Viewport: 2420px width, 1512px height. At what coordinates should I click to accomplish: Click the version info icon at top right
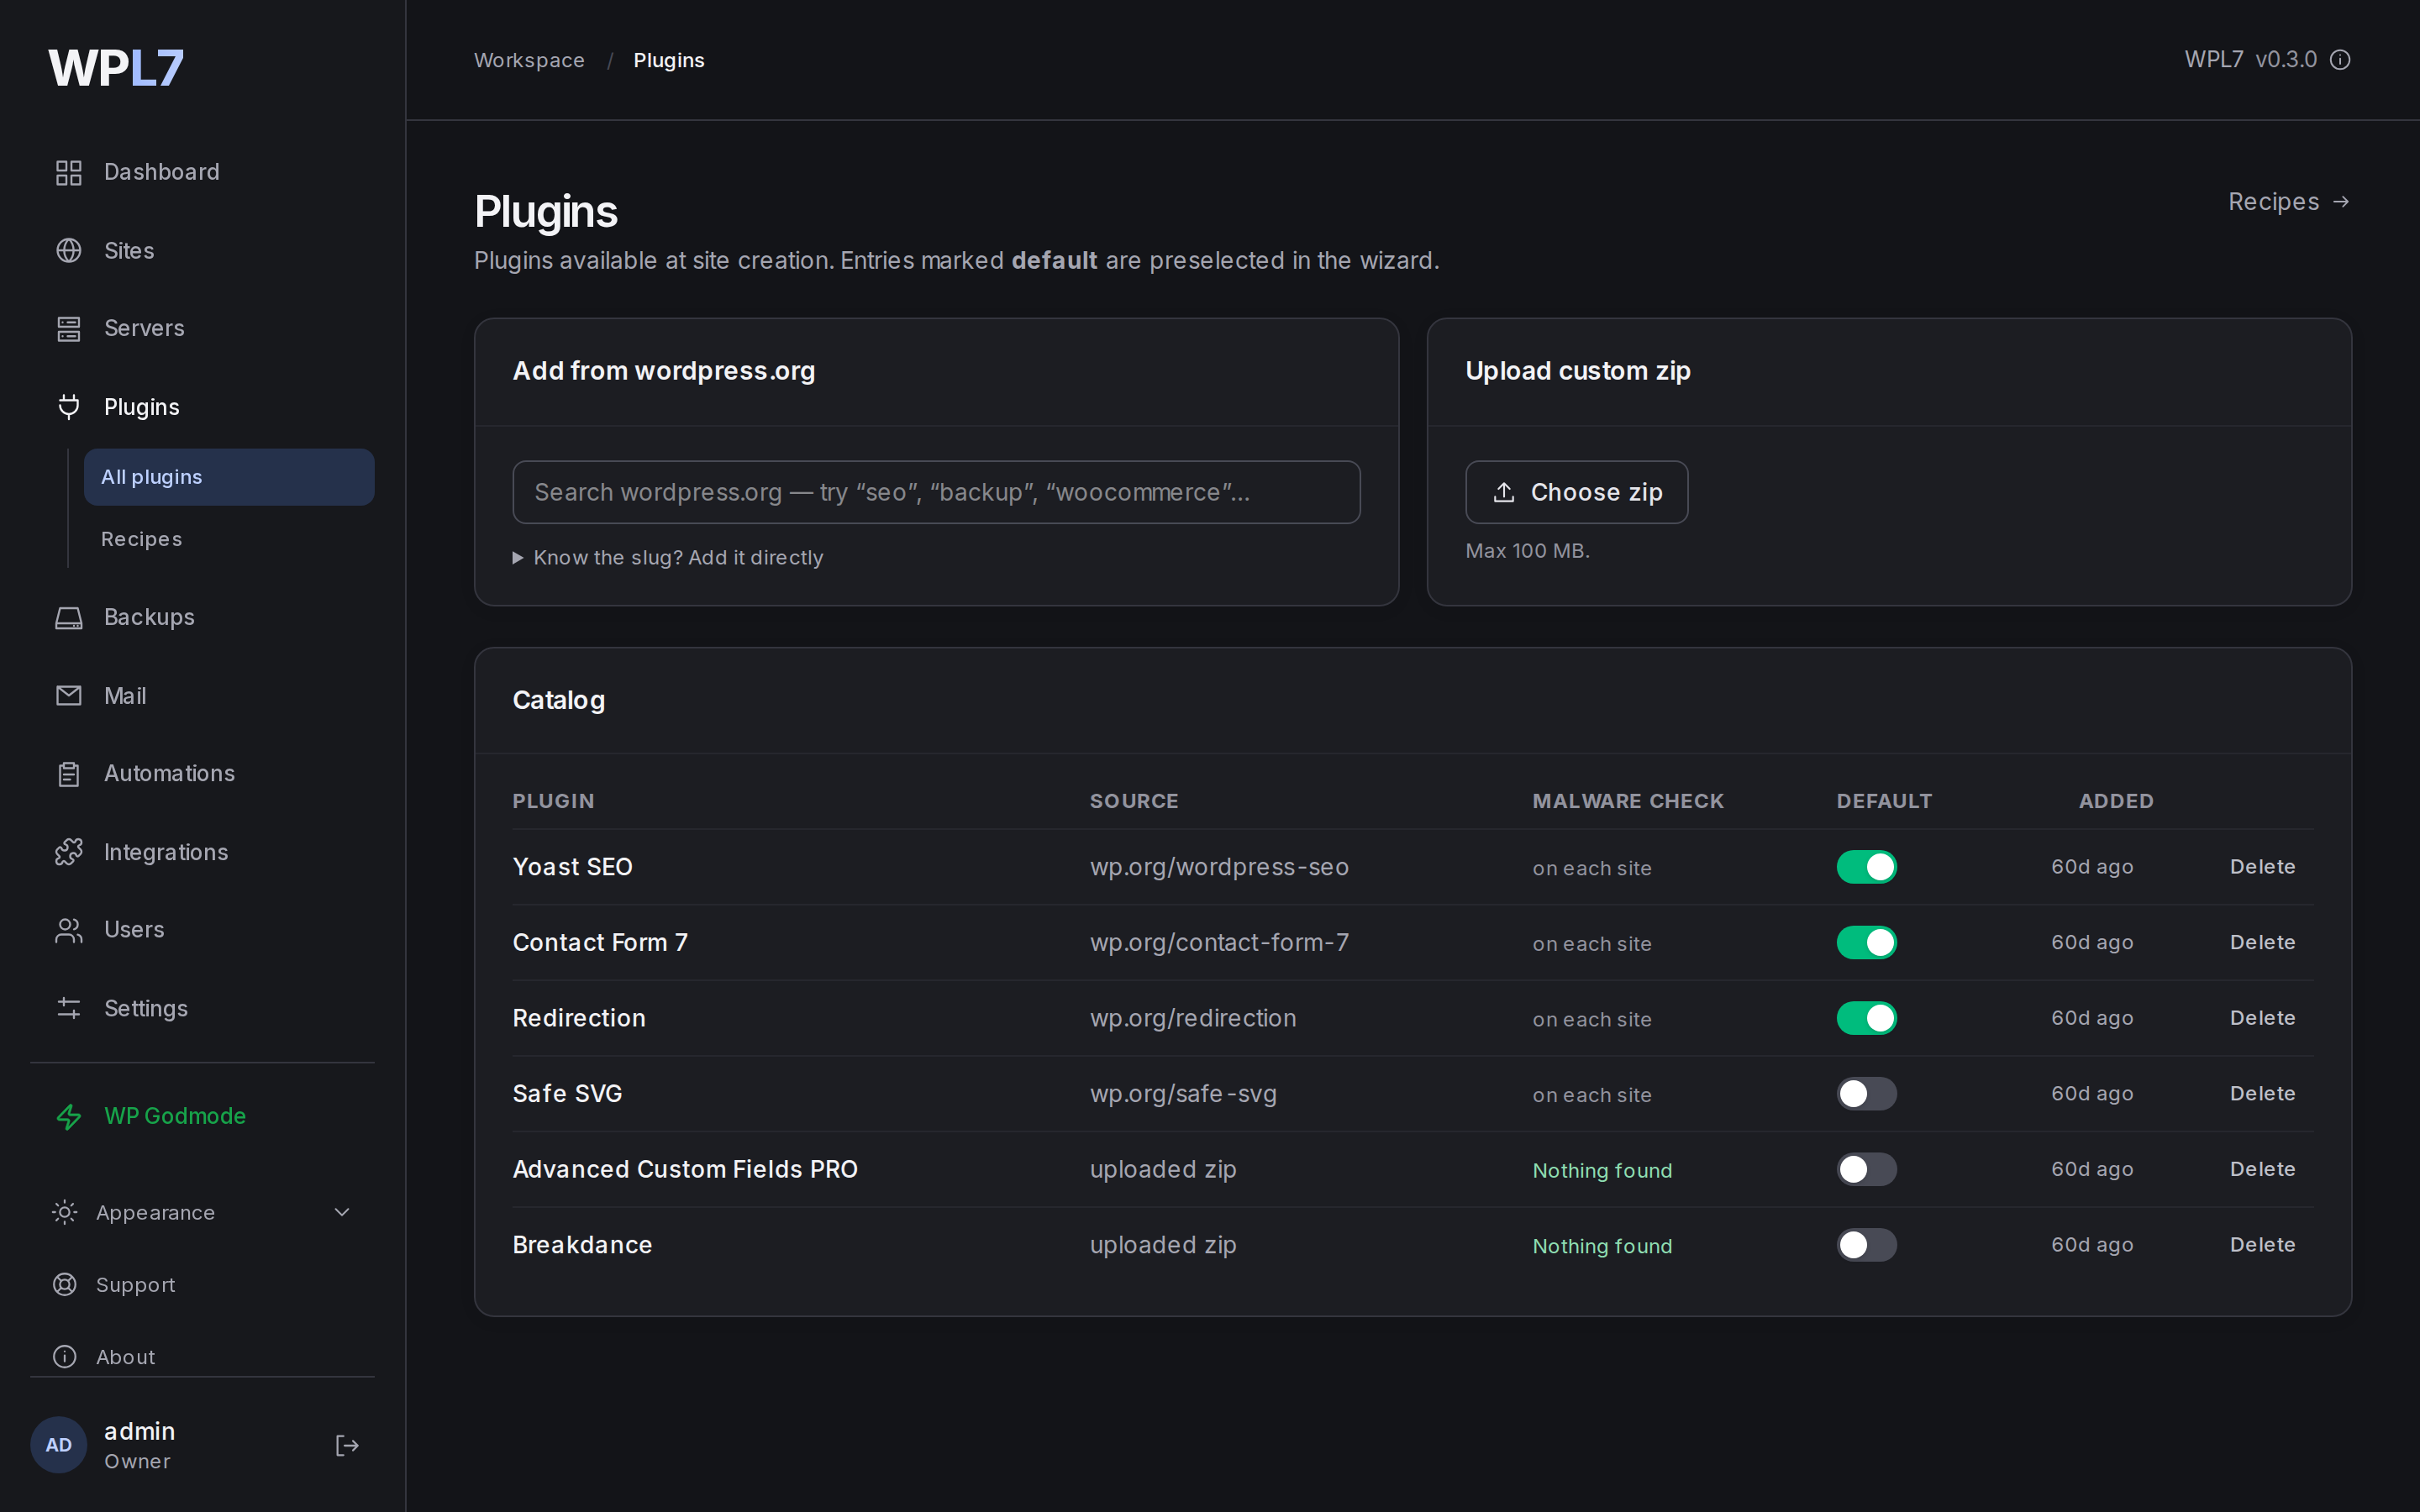[x=2340, y=60]
